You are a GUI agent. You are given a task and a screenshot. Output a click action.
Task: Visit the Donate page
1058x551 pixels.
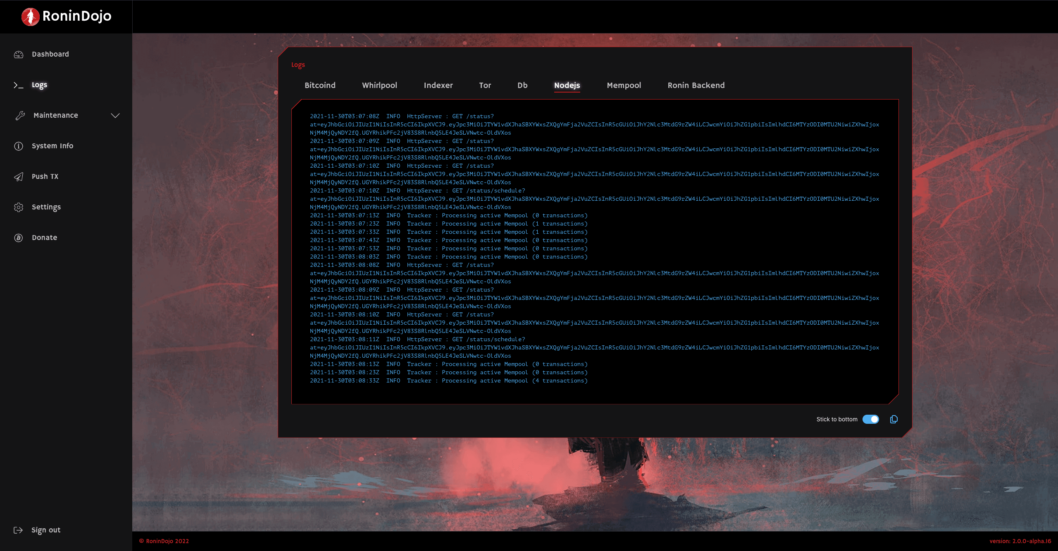tap(45, 237)
